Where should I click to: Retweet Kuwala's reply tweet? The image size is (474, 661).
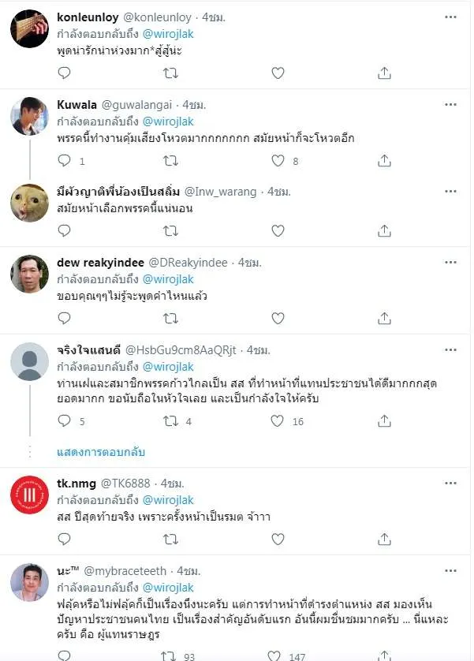click(x=170, y=160)
